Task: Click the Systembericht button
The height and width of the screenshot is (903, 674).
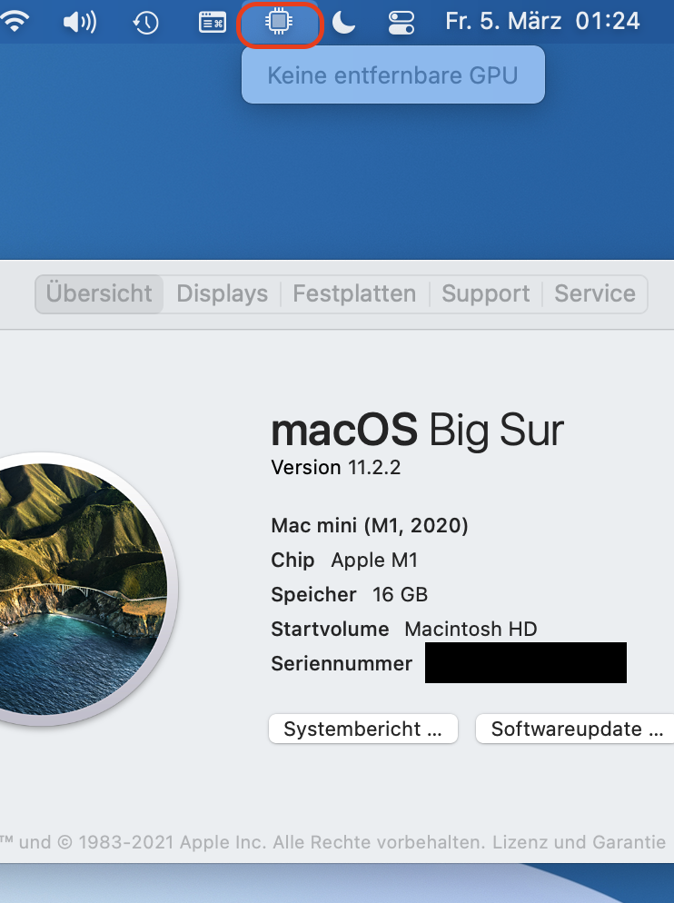Action: pyautogui.click(x=363, y=729)
